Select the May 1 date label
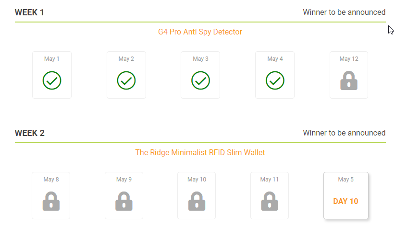Viewport: 395px width, 237px height. 52,59
